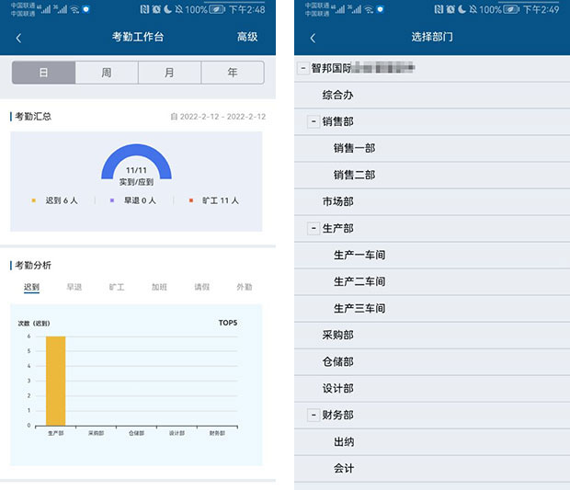Open the 早退 analysis tab
The width and height of the screenshot is (570, 490).
click(74, 288)
